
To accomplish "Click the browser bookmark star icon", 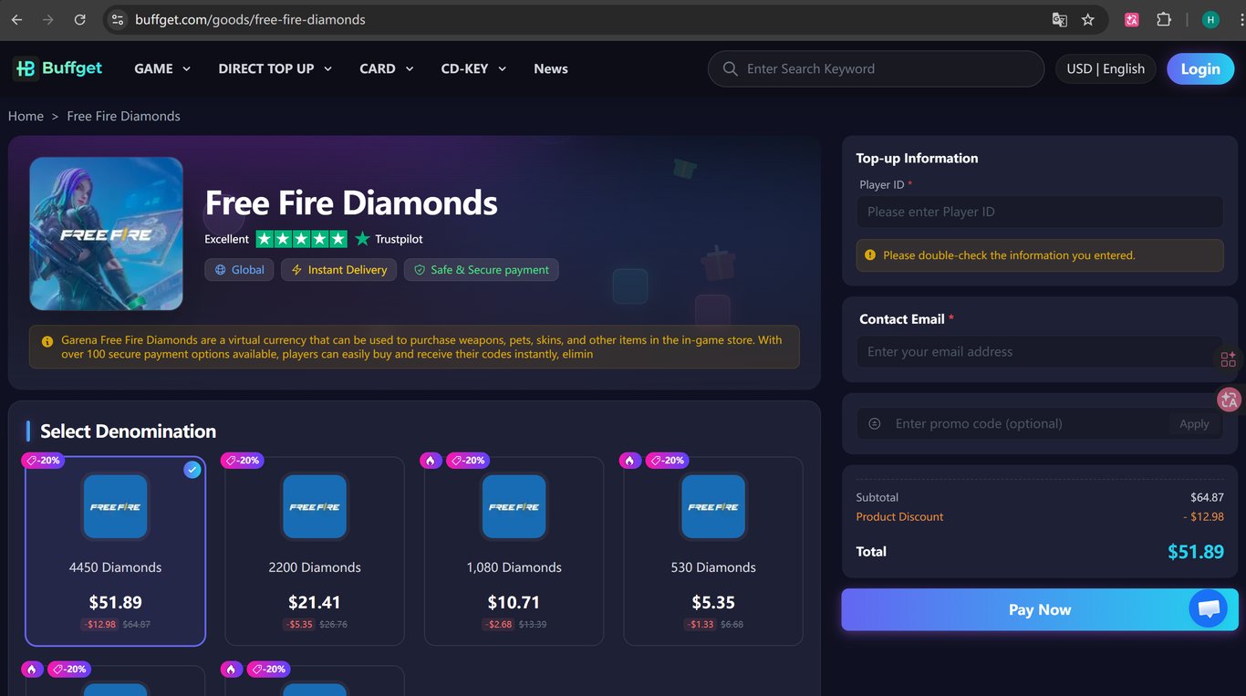I will tap(1087, 19).
